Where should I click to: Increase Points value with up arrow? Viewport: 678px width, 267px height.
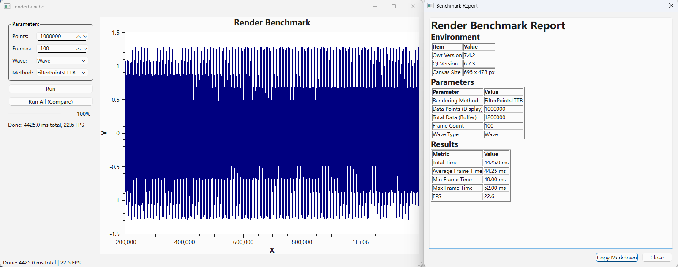(x=79, y=37)
